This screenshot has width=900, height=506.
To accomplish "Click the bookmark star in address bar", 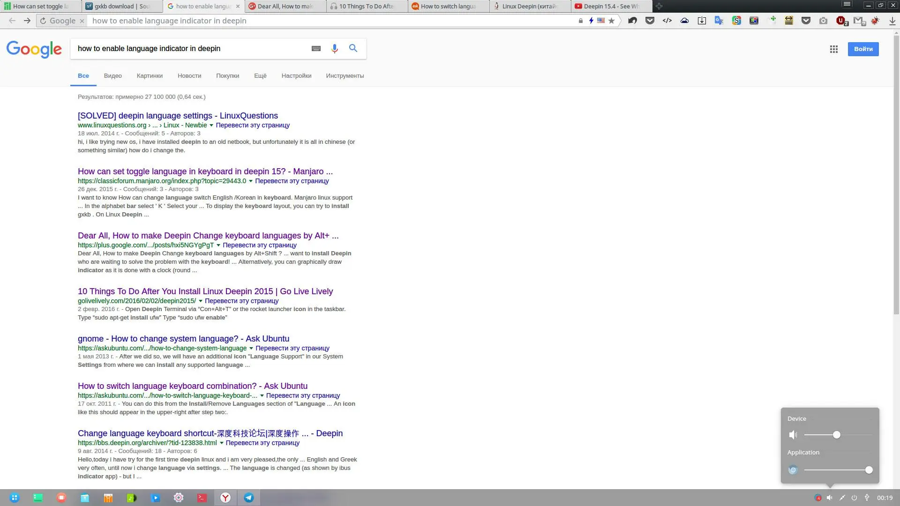I will click(x=611, y=21).
